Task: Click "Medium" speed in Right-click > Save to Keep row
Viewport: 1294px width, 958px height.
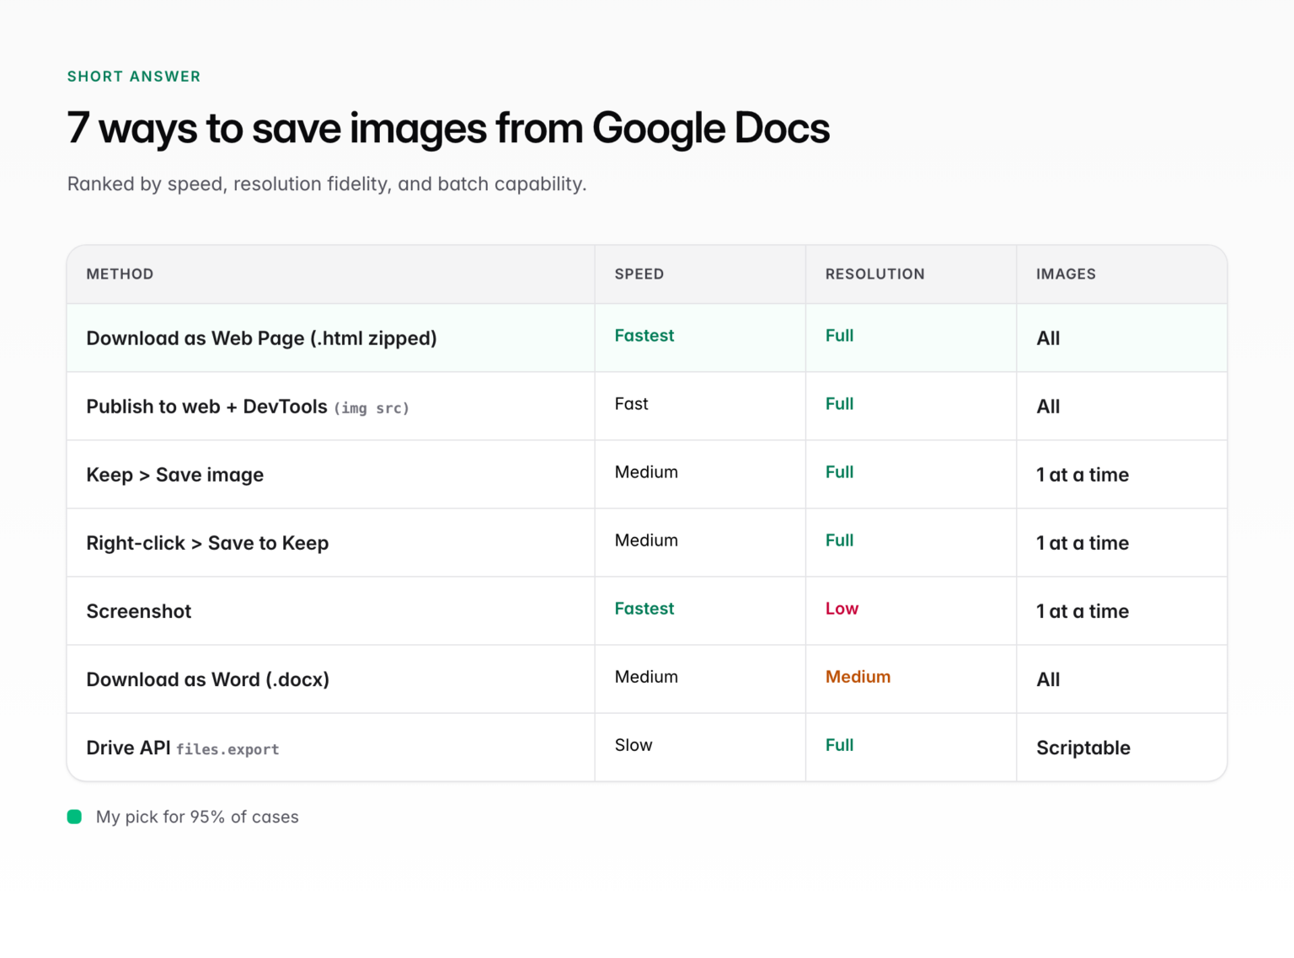Action: 646,540
